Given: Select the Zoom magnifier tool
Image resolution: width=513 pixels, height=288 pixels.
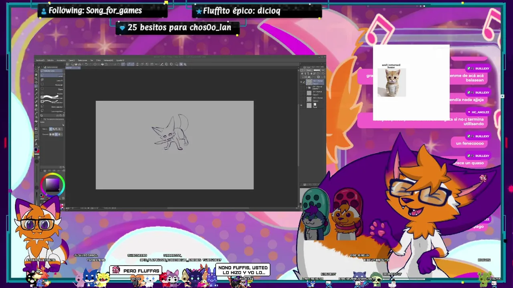Looking at the screenshot, I should pos(36,71).
